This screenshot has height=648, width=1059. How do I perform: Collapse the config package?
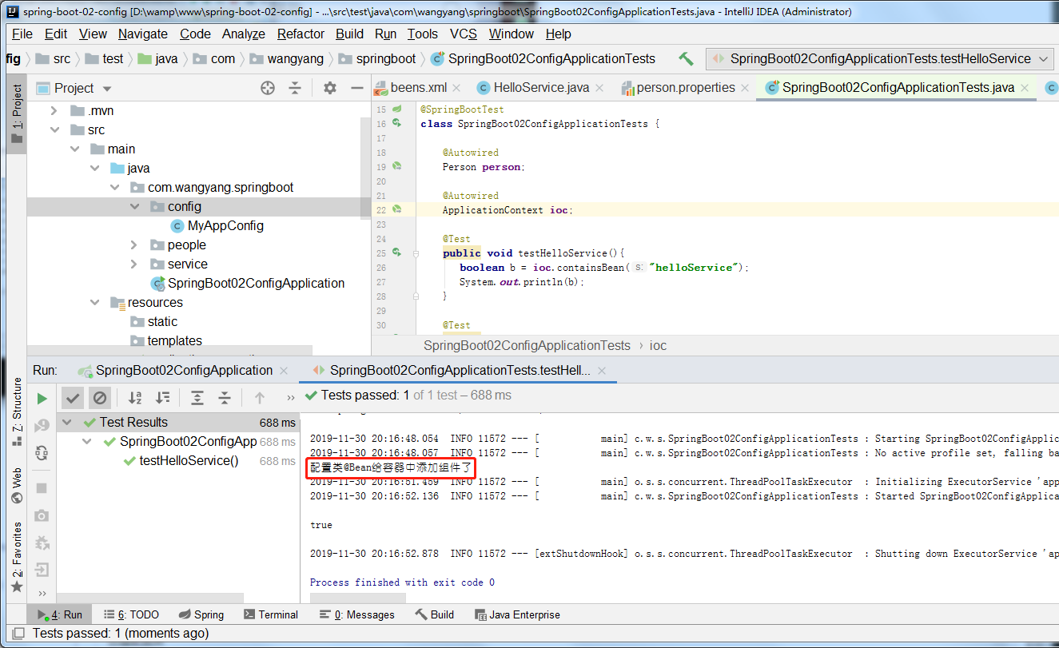tap(134, 206)
